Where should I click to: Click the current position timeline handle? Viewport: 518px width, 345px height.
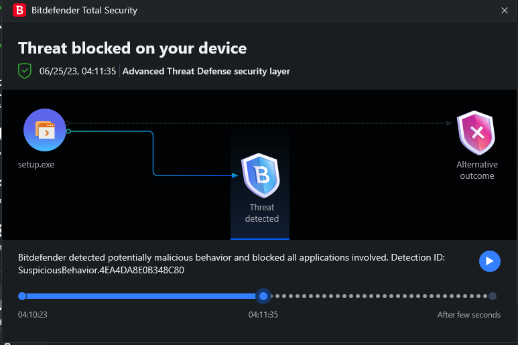tap(263, 296)
